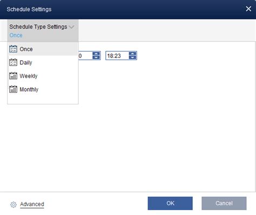Viewport: 256px width, 215px height.
Task: Click the partially hidden date field
Action: click(x=85, y=56)
